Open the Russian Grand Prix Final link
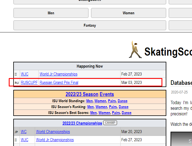This screenshot has height=146, width=192. click(x=59, y=83)
